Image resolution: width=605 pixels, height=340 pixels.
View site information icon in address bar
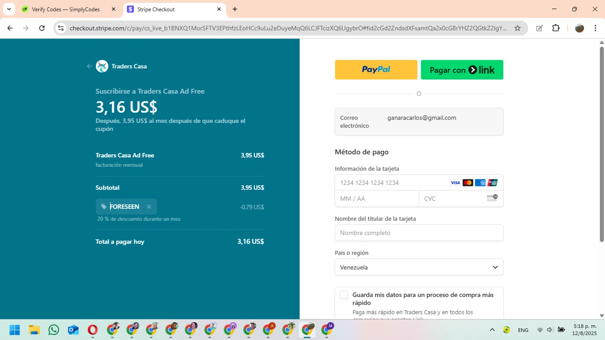(x=61, y=28)
